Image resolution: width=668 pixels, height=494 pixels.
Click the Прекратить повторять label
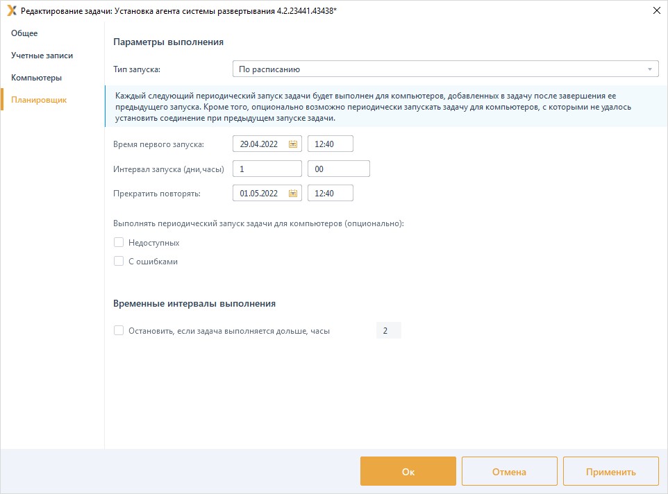[x=157, y=194]
